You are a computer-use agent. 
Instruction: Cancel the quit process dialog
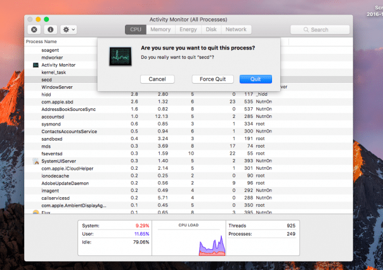(157, 79)
